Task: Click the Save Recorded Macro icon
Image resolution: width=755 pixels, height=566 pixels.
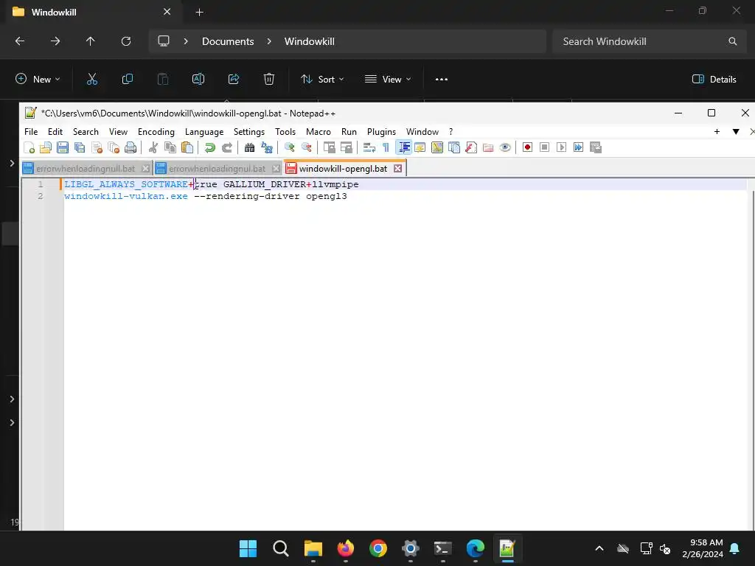Action: click(x=596, y=147)
